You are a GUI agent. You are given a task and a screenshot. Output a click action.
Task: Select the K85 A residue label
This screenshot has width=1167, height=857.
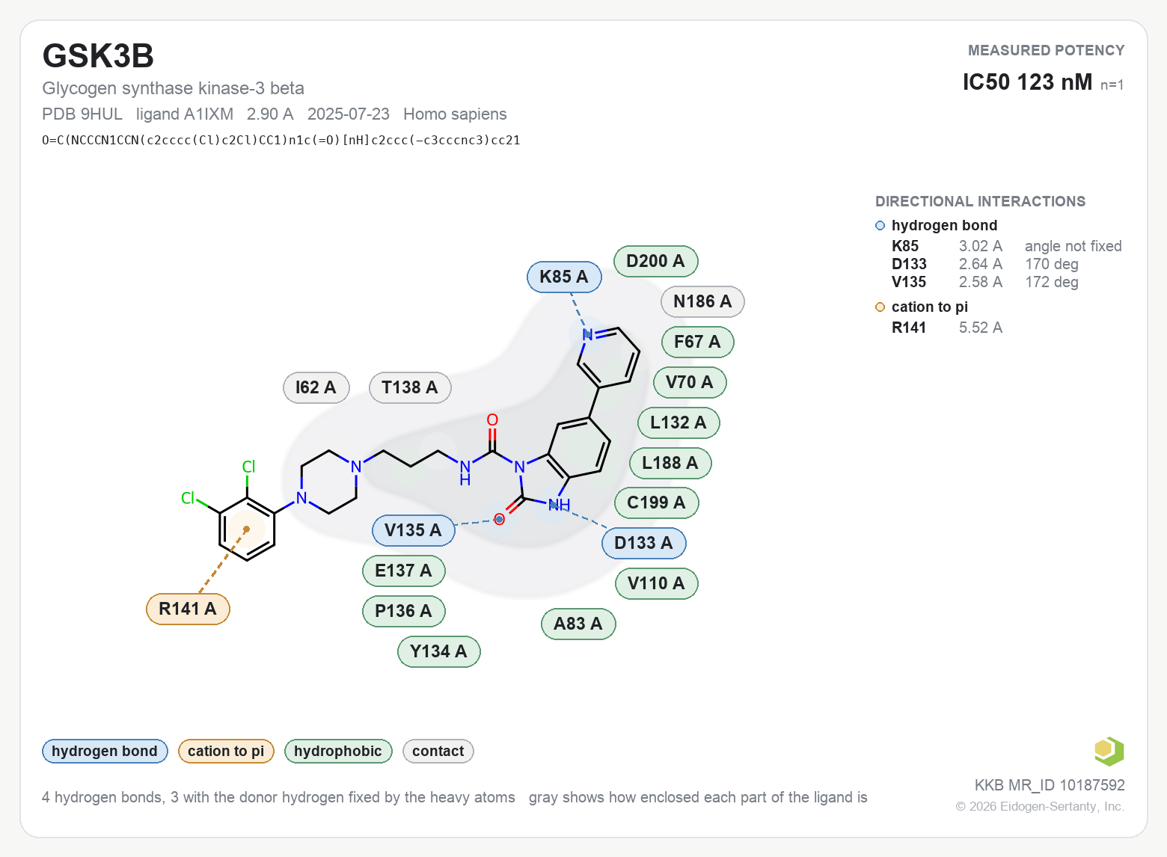564,277
